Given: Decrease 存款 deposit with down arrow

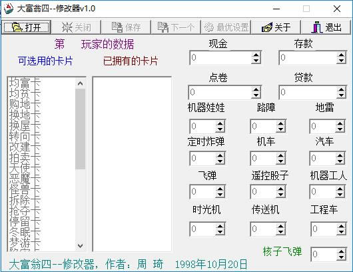Looking at the screenshot, I should [x=341, y=61].
